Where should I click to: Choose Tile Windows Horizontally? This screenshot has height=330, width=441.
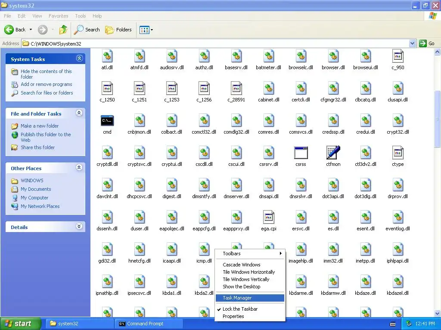[250, 272]
